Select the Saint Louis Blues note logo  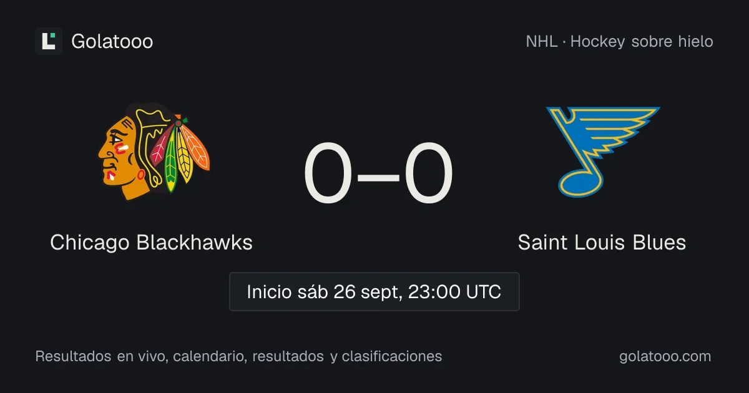point(602,152)
